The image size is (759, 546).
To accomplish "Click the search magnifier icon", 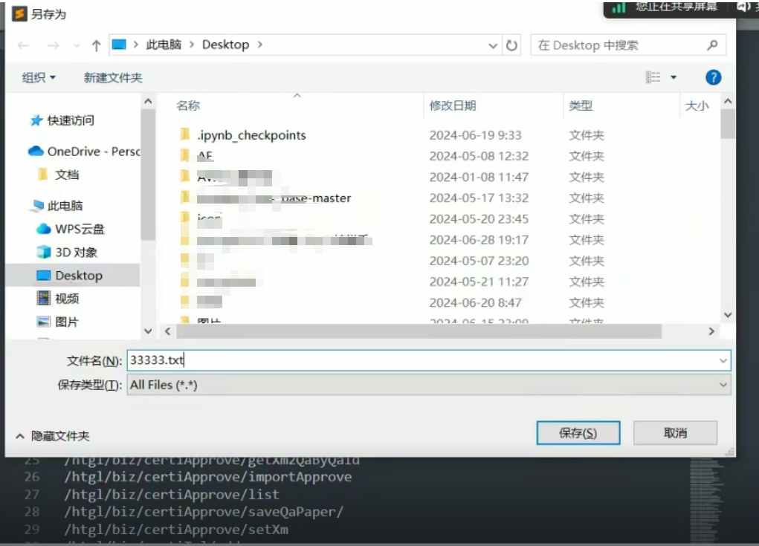I will (x=711, y=45).
